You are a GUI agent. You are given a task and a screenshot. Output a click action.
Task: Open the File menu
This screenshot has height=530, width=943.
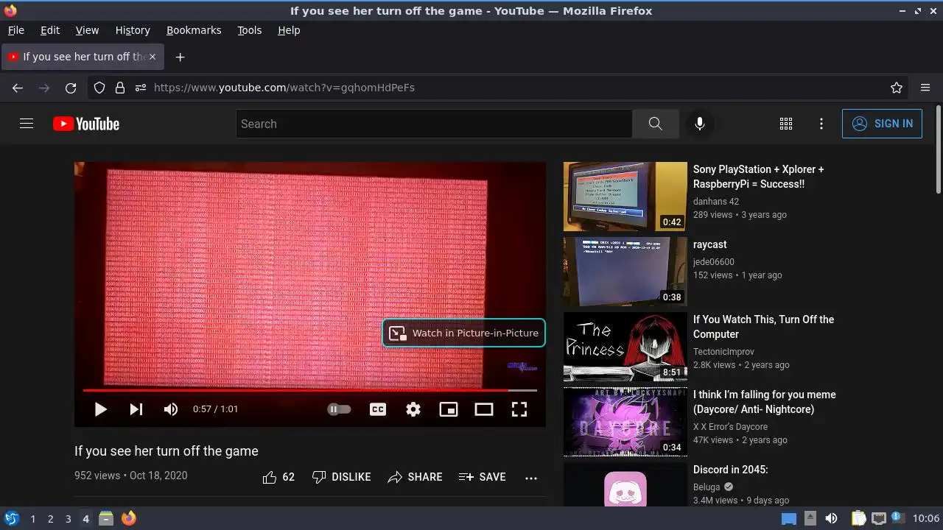[15, 30]
